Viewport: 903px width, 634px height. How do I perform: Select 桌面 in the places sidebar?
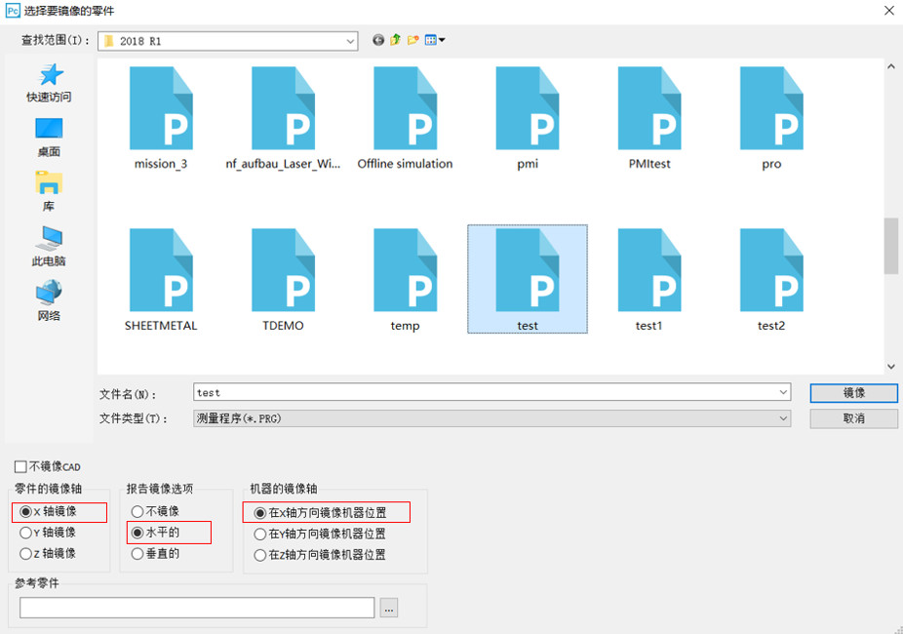click(49, 138)
